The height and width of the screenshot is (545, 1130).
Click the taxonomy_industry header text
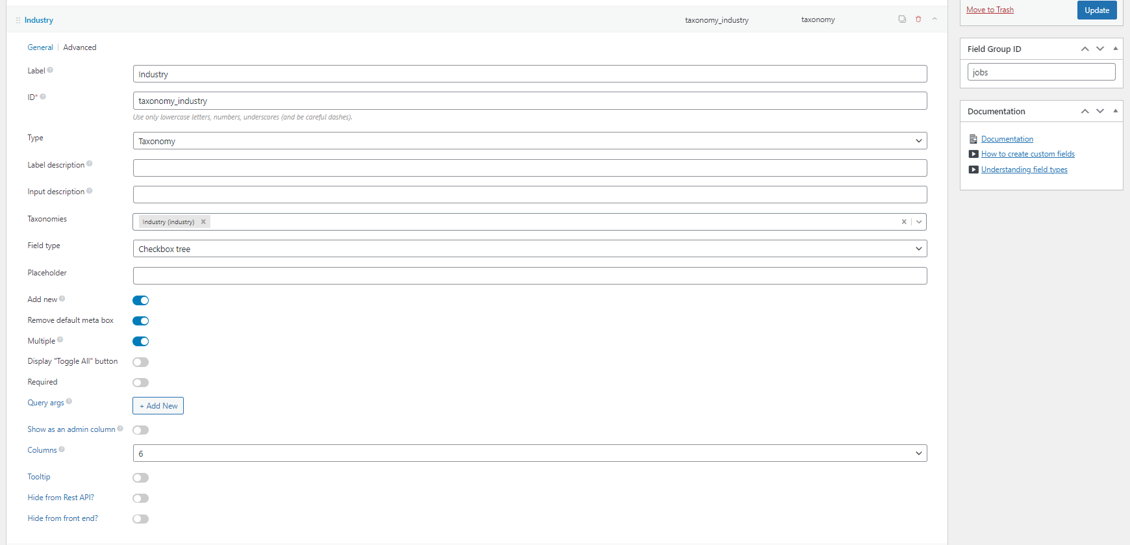coord(717,20)
